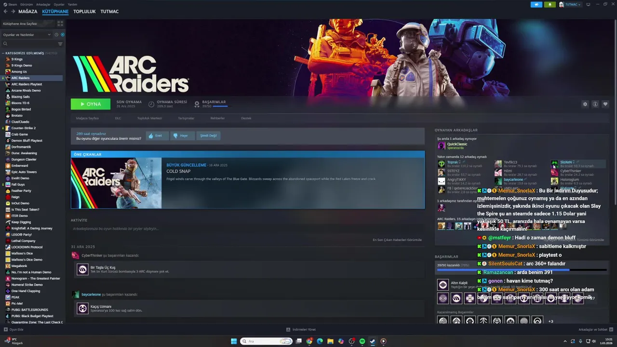Select Counter-Strike 2 in the game list
The image size is (617, 347).
point(24,128)
